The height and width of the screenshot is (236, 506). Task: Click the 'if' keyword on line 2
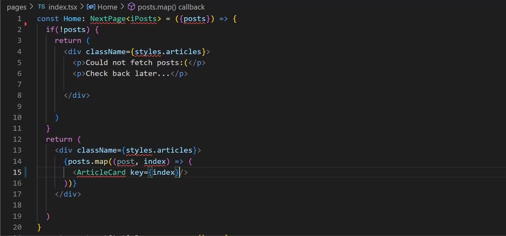click(50, 29)
